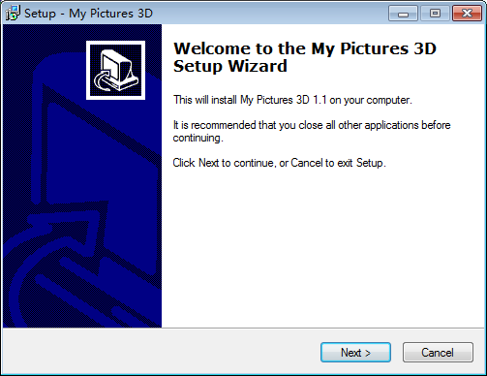This screenshot has height=376, width=487.
Task: Minimize the Setup window
Action: tap(403, 14)
